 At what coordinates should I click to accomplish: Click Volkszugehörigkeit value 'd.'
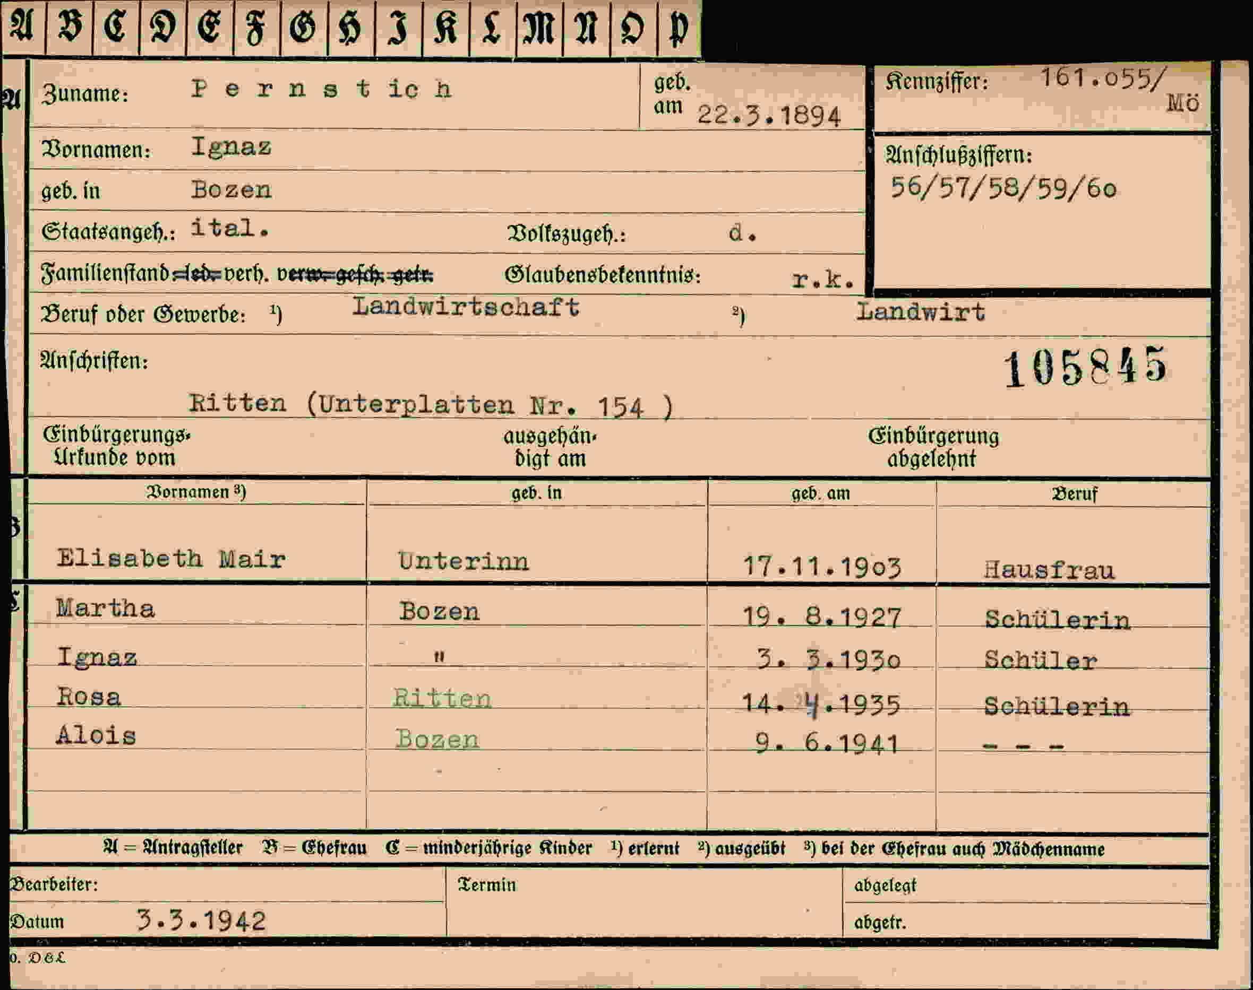tap(743, 233)
